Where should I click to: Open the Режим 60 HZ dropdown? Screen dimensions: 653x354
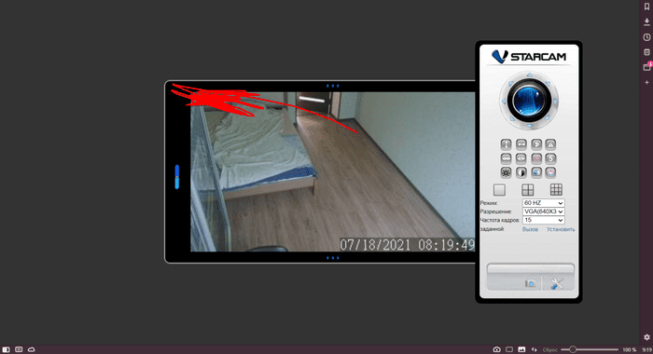(544, 203)
